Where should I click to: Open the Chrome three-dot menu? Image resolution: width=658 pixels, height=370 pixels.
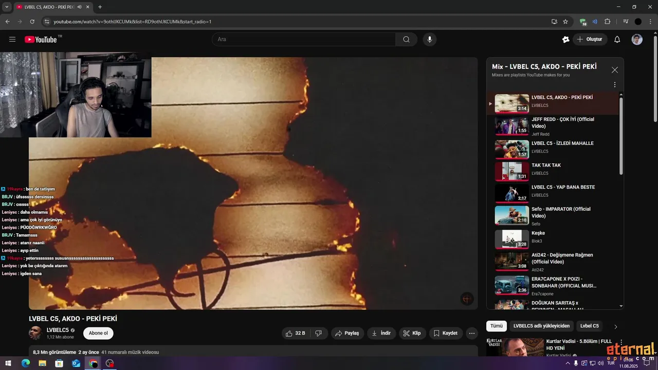(x=650, y=22)
